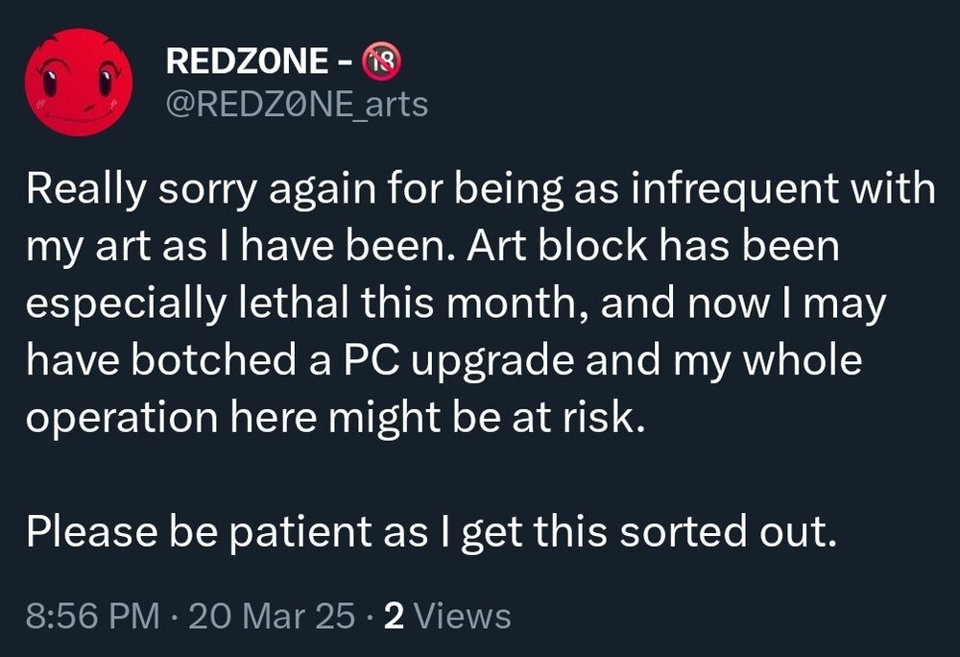Click the 20 Mar 25 post date
960x657 pixels.
point(272,616)
